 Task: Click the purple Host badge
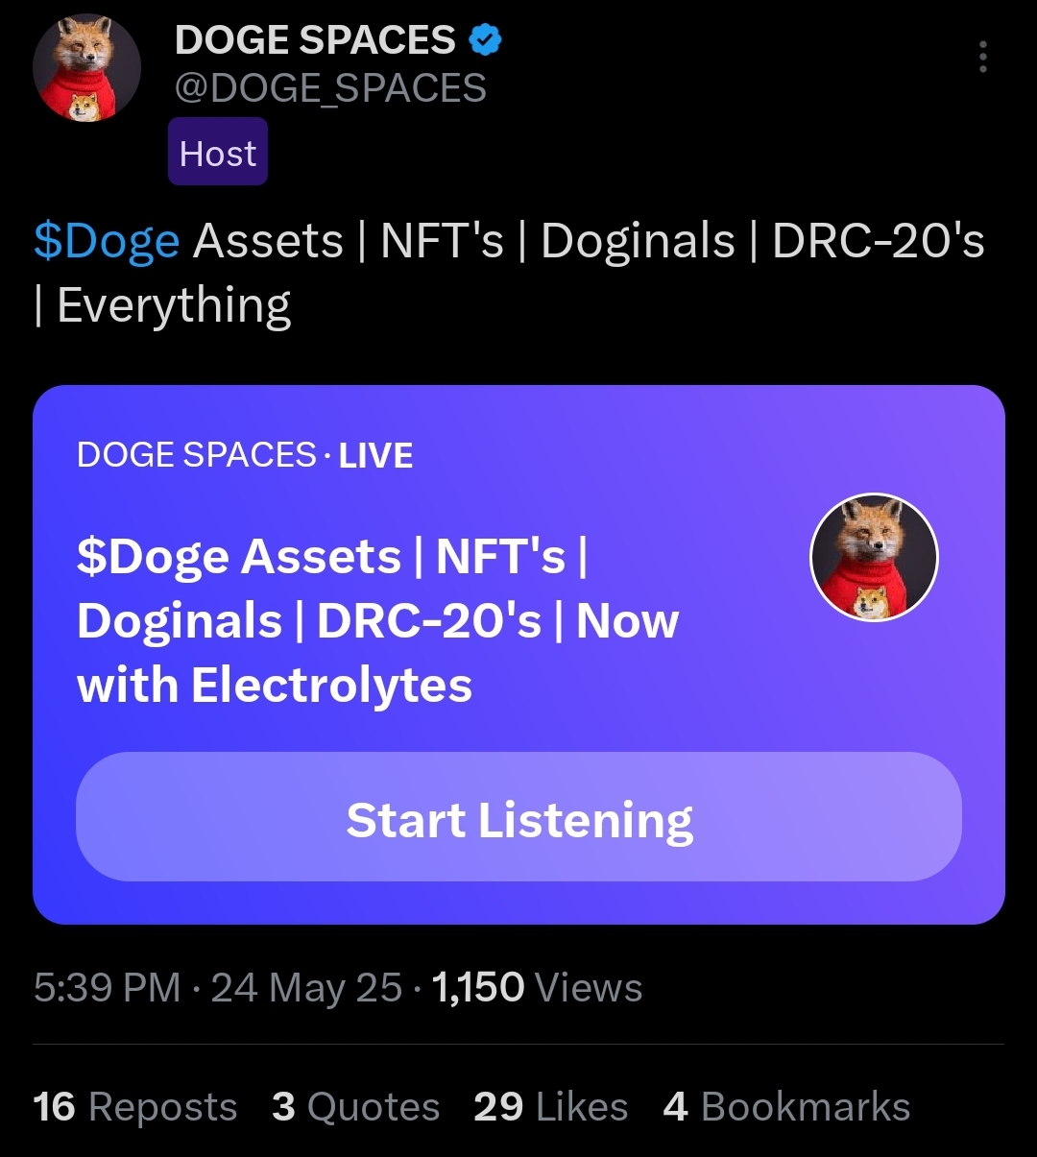[x=218, y=152]
